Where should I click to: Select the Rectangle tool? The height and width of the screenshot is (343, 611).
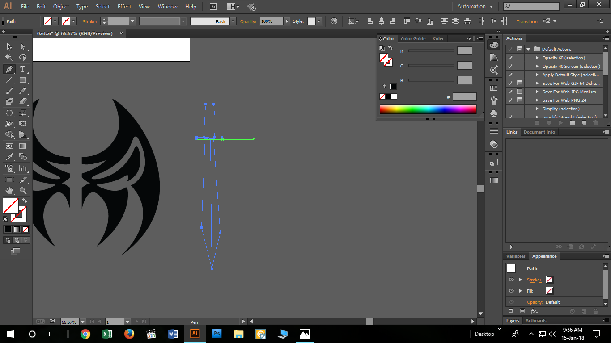pos(23,80)
